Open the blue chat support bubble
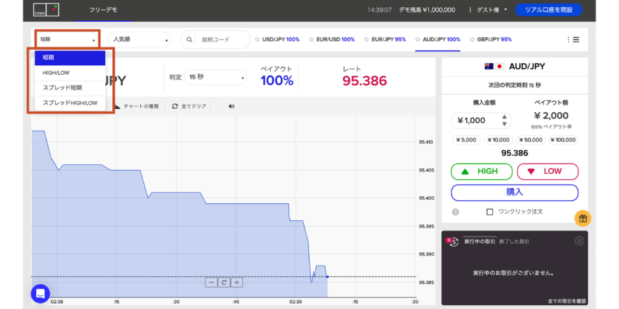This screenshot has width=619, height=309. (x=41, y=293)
